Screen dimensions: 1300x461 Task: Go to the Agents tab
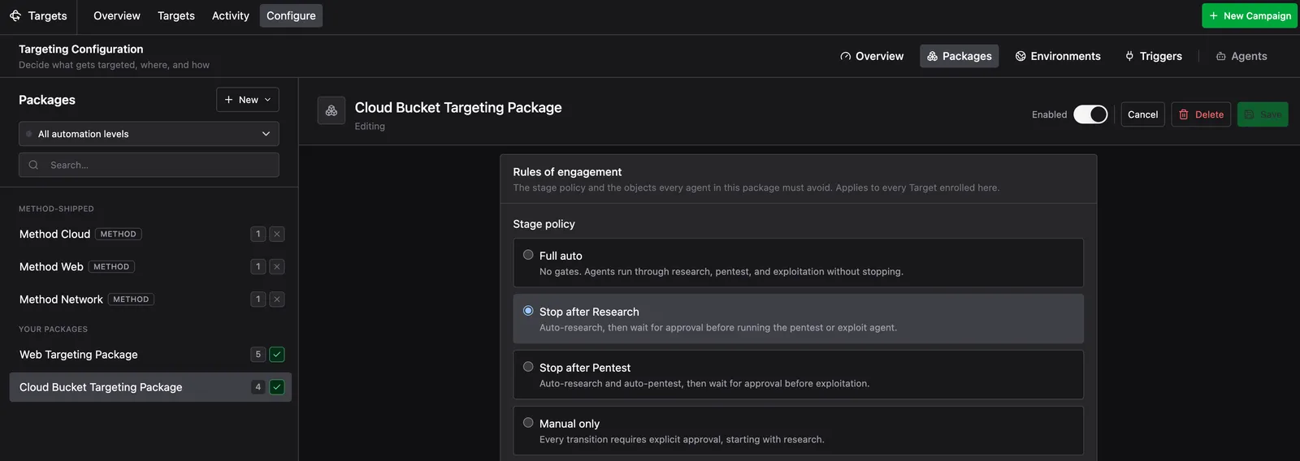tap(1241, 56)
